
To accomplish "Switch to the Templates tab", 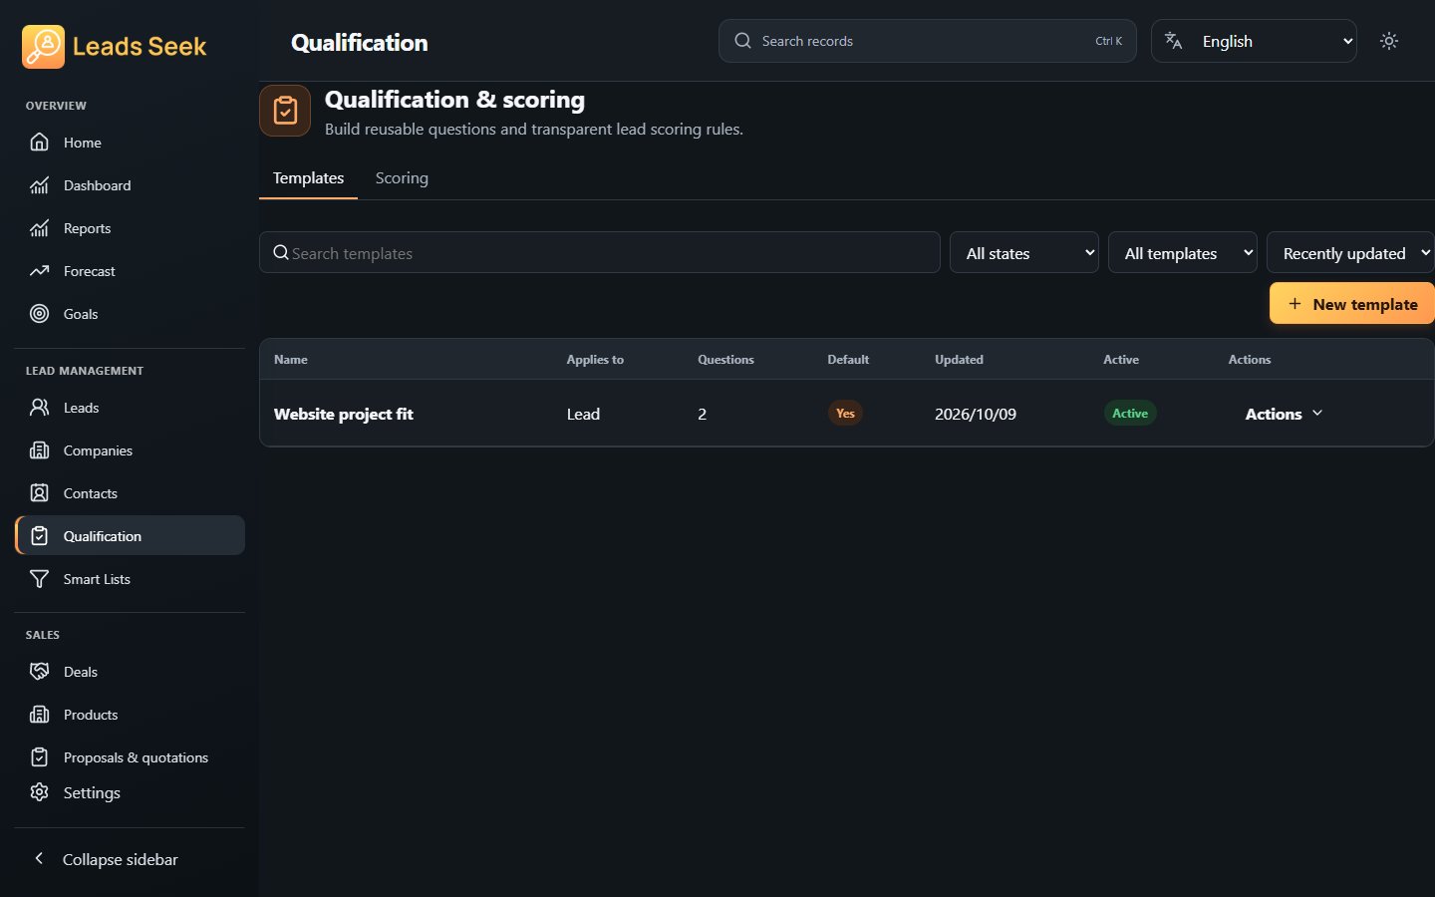I will click(x=309, y=178).
